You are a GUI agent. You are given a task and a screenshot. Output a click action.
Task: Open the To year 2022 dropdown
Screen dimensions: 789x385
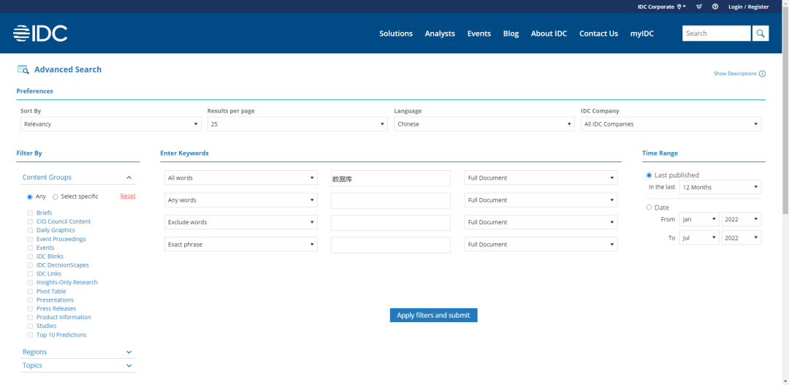coord(742,237)
